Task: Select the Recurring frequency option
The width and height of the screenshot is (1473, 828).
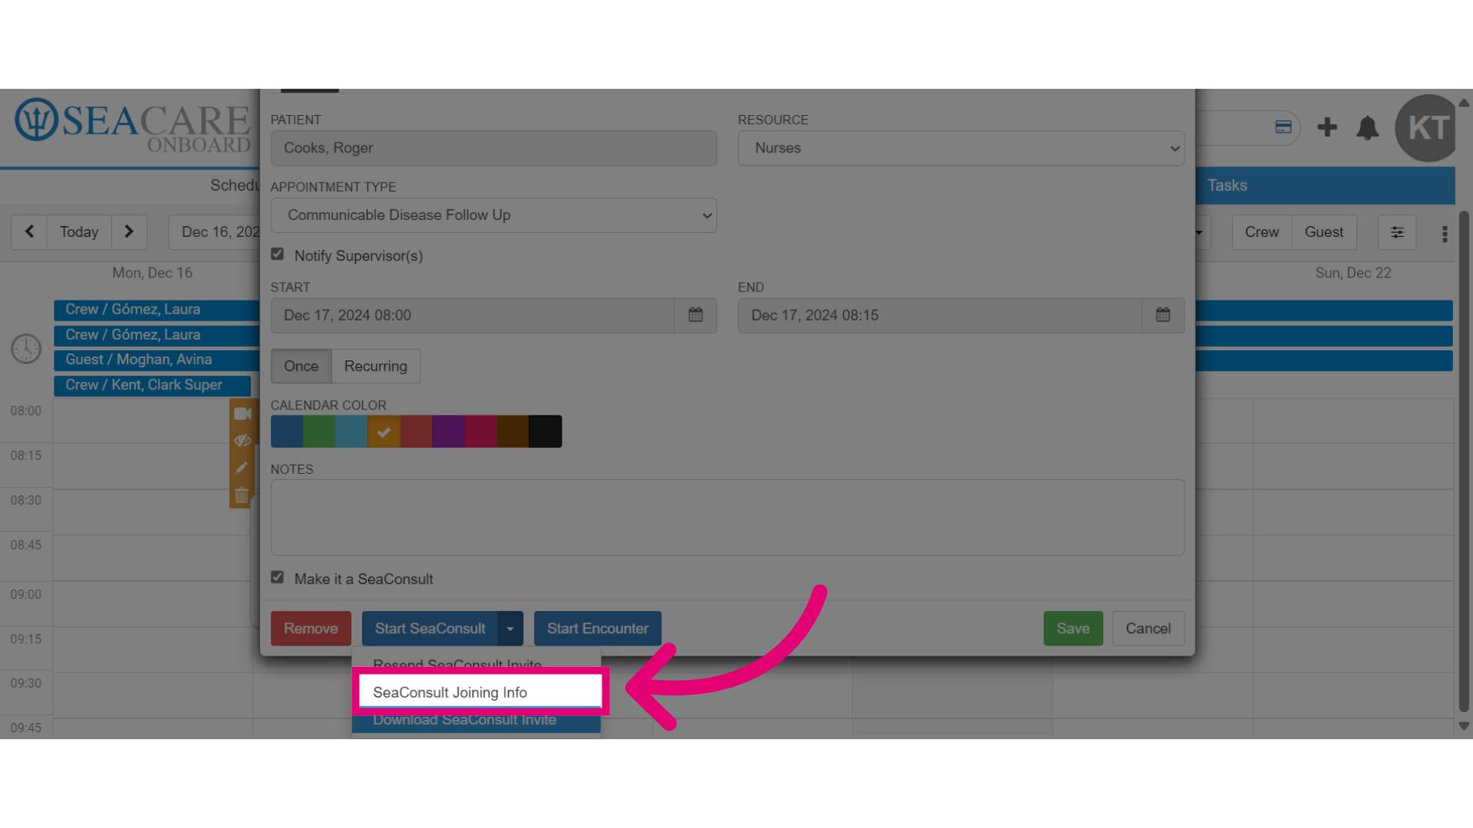Action: 376,366
